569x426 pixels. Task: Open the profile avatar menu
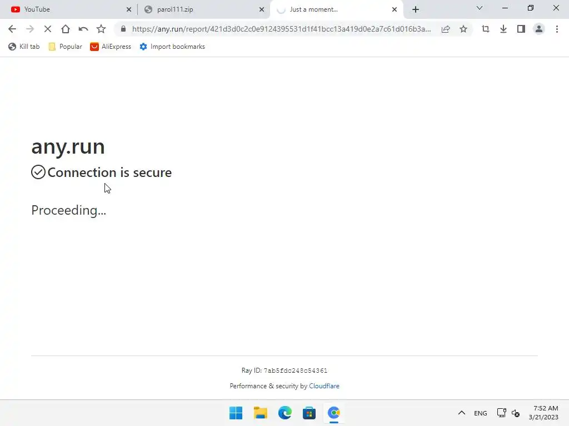tap(539, 29)
